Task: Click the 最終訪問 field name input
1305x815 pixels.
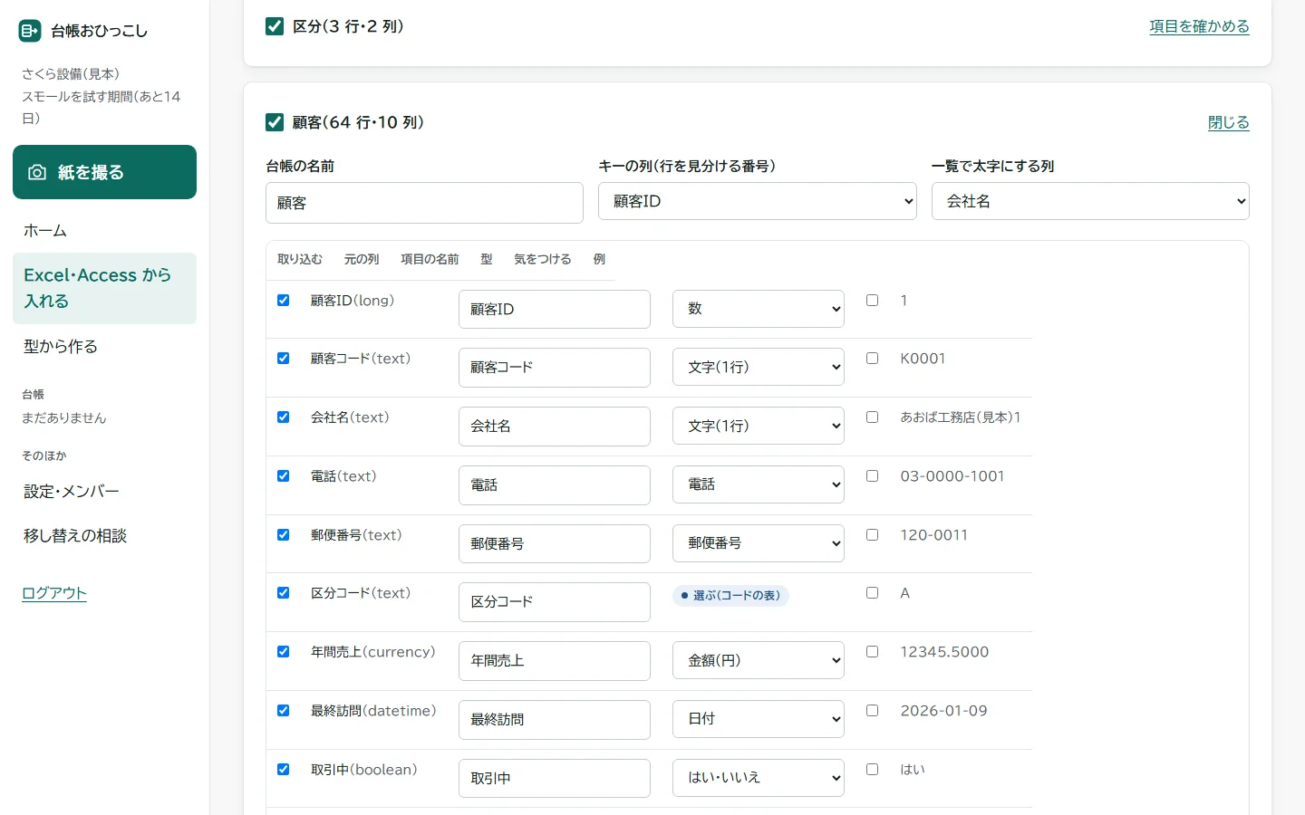Action: [x=555, y=720]
